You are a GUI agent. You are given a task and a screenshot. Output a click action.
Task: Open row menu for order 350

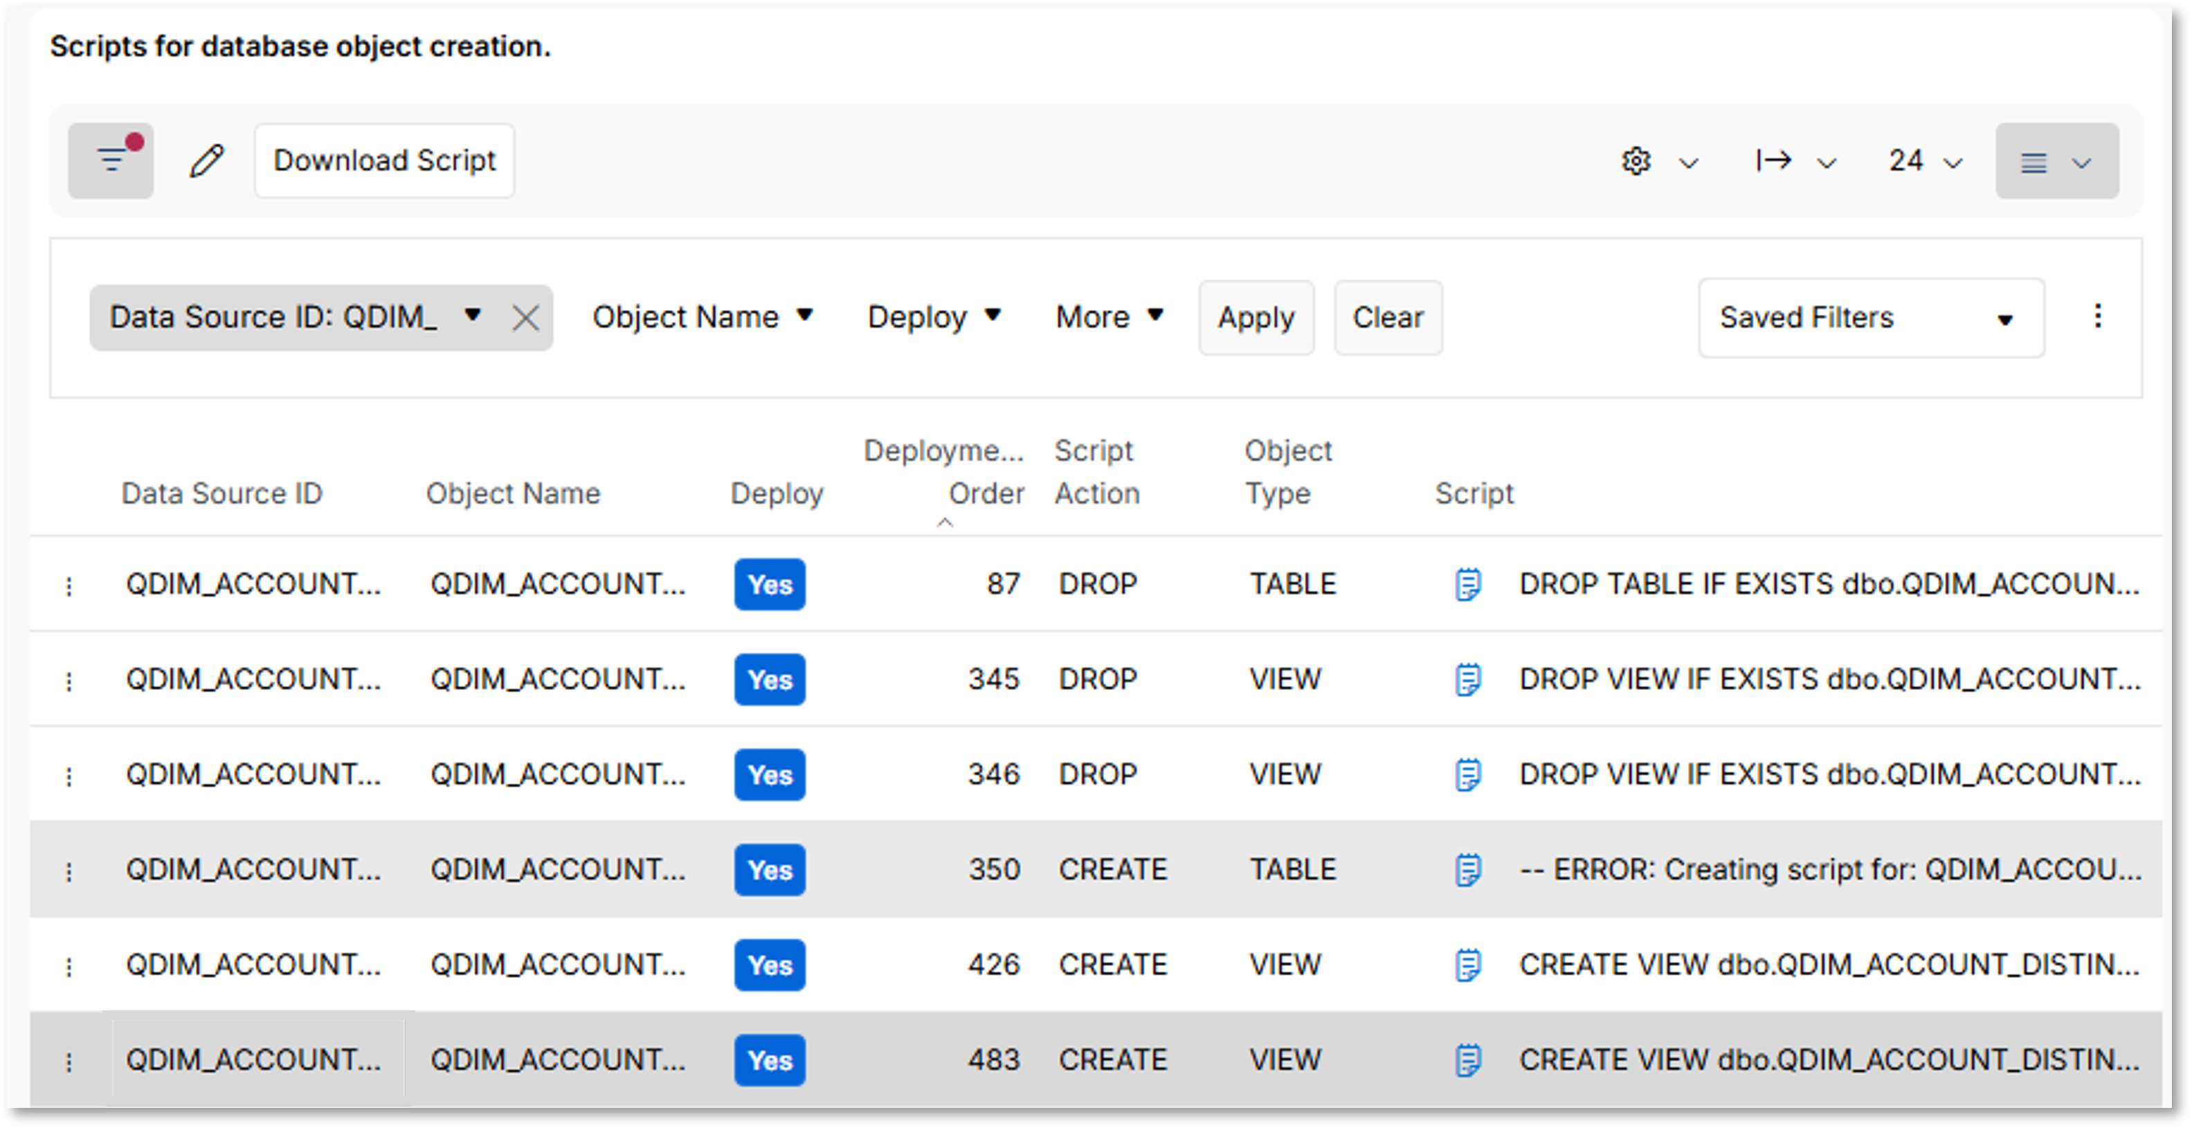coord(68,871)
